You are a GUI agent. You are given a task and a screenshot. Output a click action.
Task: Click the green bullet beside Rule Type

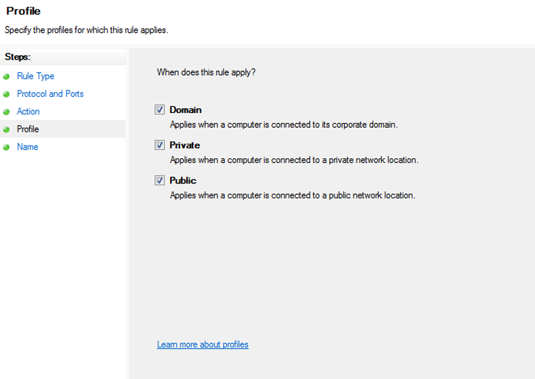tap(7, 76)
